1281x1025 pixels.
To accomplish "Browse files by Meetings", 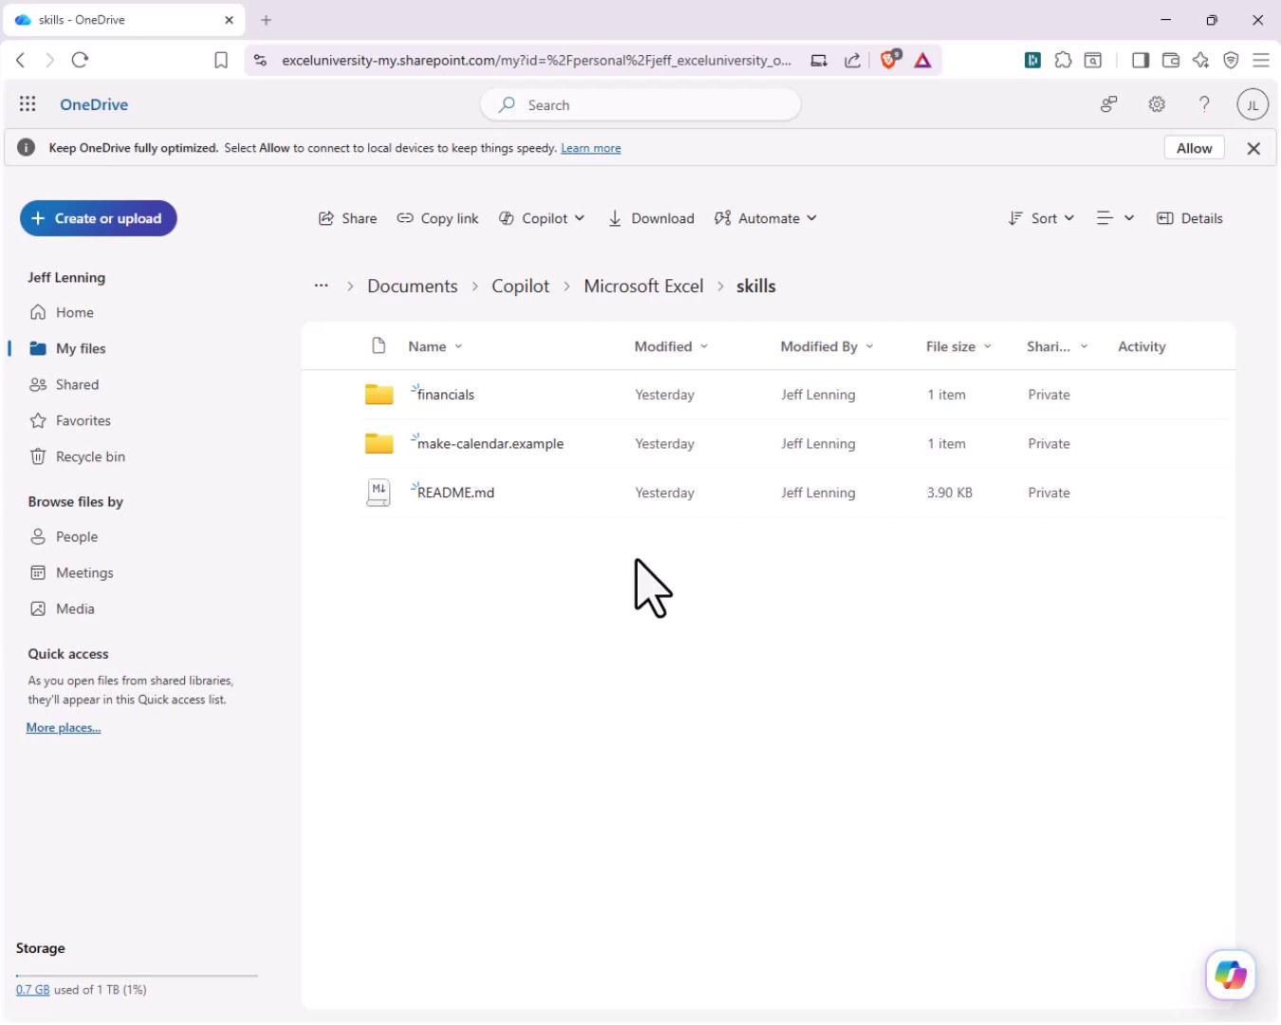I will (x=72, y=572).
